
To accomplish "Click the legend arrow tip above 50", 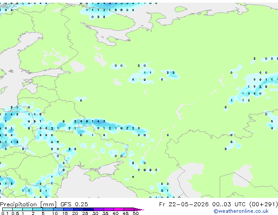I will click(x=139, y=209).
